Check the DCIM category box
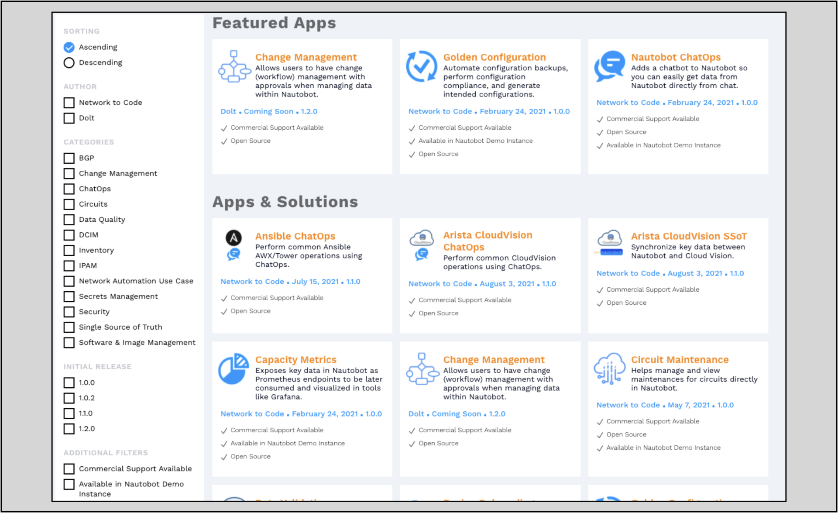The width and height of the screenshot is (838, 513). 69,235
